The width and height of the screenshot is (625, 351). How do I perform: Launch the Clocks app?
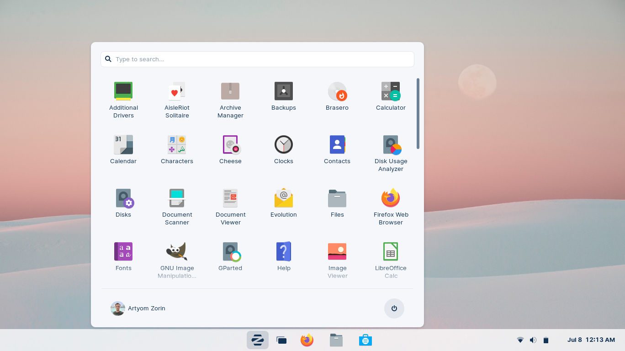pyautogui.click(x=284, y=150)
